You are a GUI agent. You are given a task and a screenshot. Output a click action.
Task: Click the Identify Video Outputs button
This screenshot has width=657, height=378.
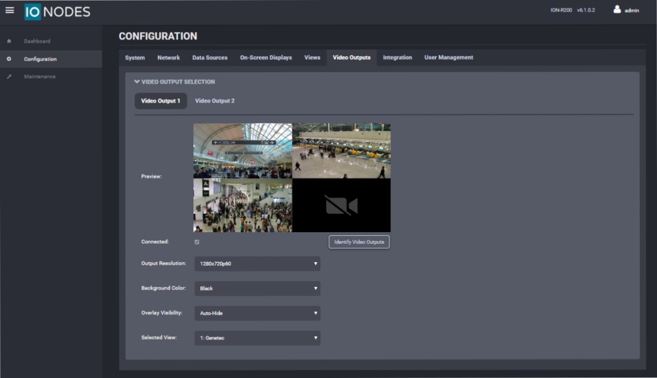pos(359,242)
